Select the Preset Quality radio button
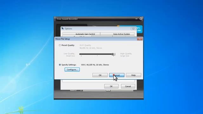 [60, 45]
